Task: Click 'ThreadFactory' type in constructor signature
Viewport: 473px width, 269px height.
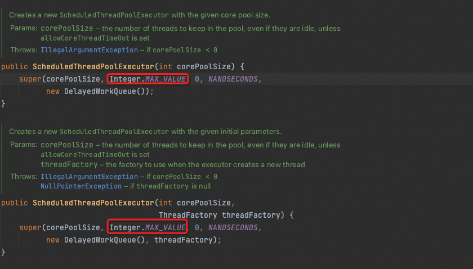Action: (x=188, y=216)
